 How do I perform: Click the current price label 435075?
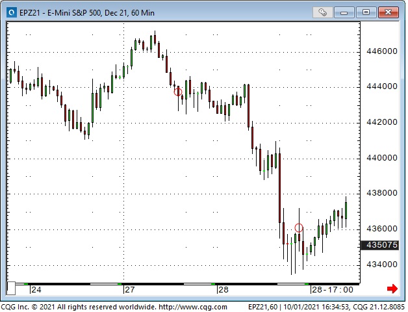click(x=380, y=245)
